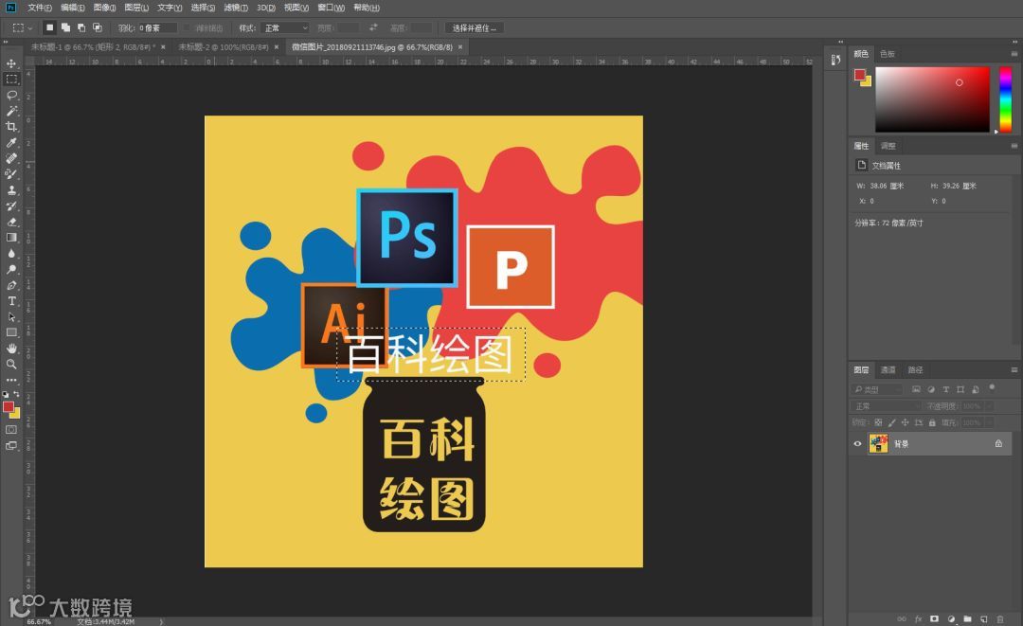Select the Rectangular Marquee tool in toolbox
Image resolution: width=1023 pixels, height=626 pixels.
(11, 79)
